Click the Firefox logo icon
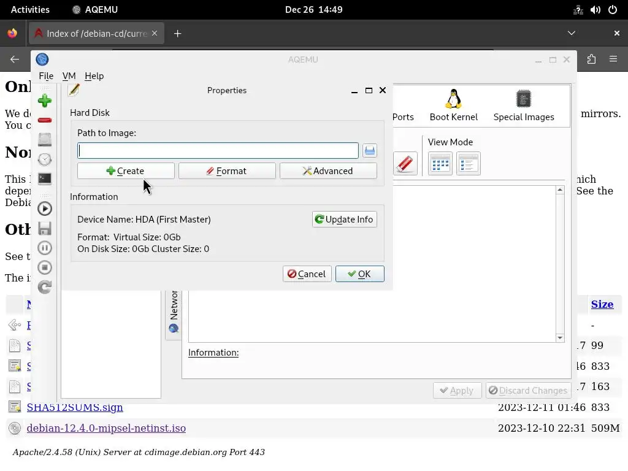Screen dimensions: 628x471 coord(12,33)
